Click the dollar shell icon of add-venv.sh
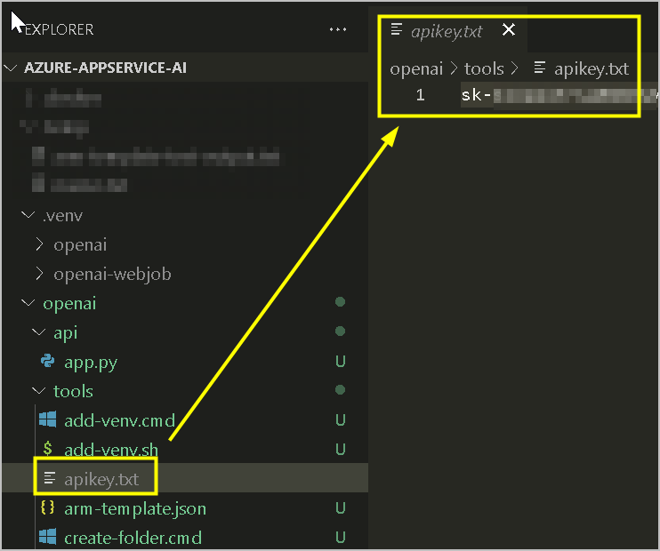Image resolution: width=660 pixels, height=551 pixels. coord(47,449)
